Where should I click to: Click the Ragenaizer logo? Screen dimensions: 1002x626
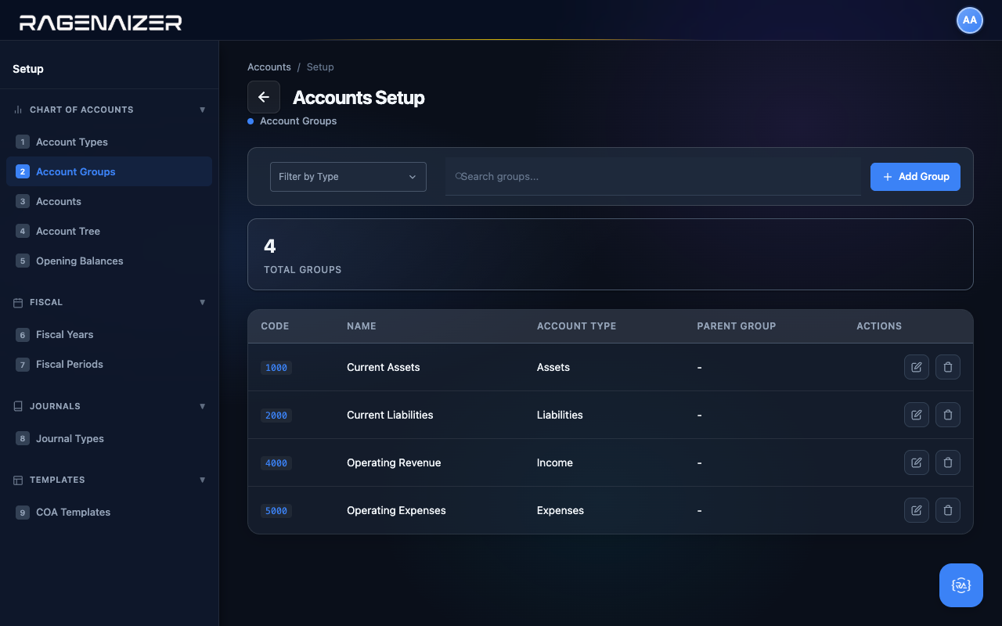(x=101, y=23)
